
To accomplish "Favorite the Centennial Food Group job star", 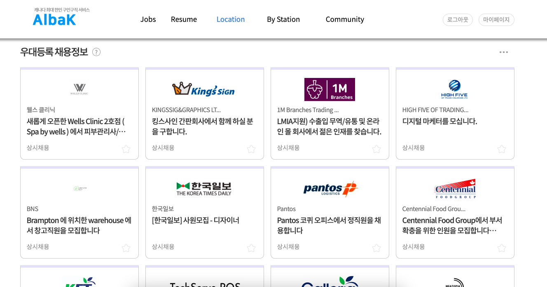I will (x=502, y=248).
